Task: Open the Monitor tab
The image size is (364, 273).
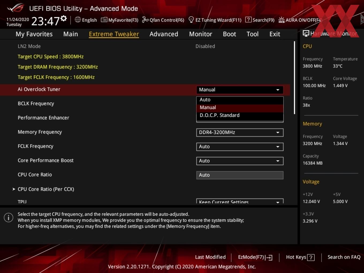Action: [201, 34]
